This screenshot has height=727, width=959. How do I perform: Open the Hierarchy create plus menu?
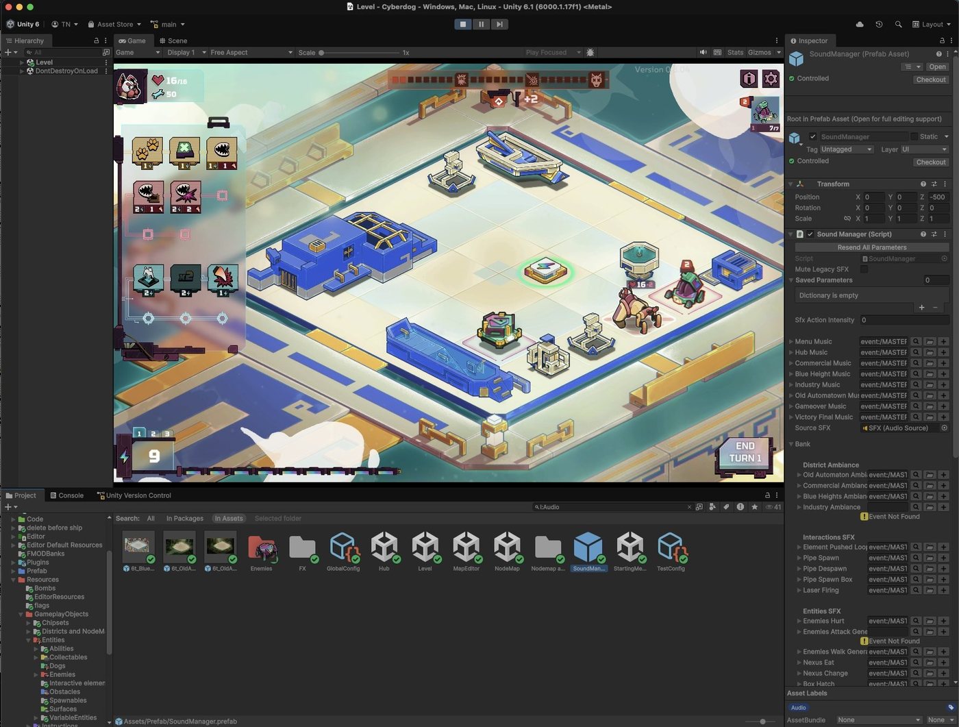tap(10, 52)
